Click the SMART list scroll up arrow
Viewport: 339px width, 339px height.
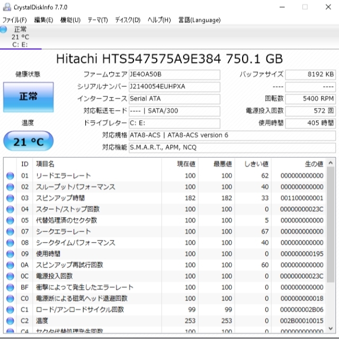[331, 163]
